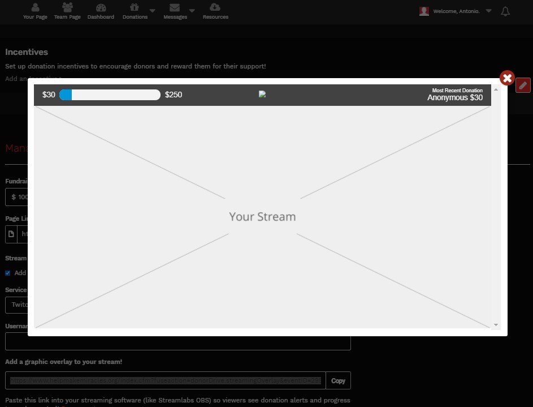
Task: Click the streaming overlay URL field
Action: pyautogui.click(x=166, y=380)
